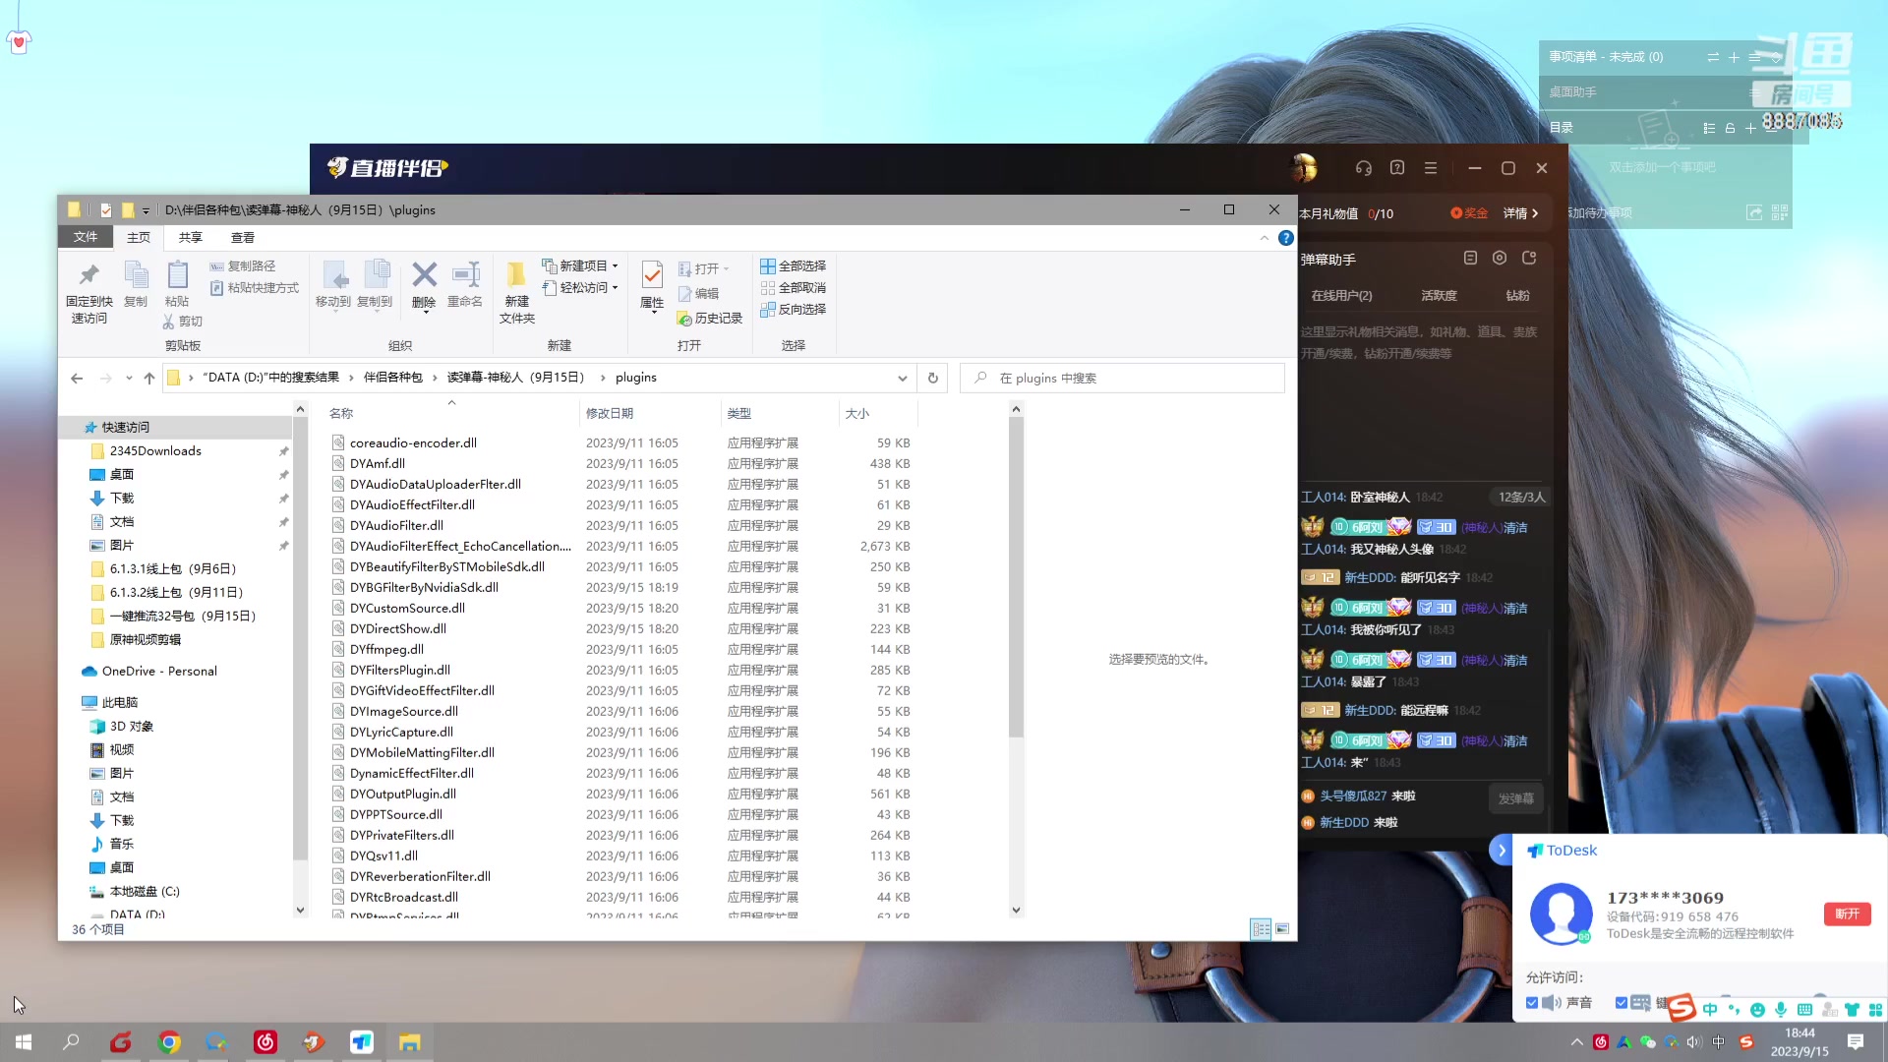Switch to the 主页 ribbon tab
1888x1062 pixels.
[139, 237]
